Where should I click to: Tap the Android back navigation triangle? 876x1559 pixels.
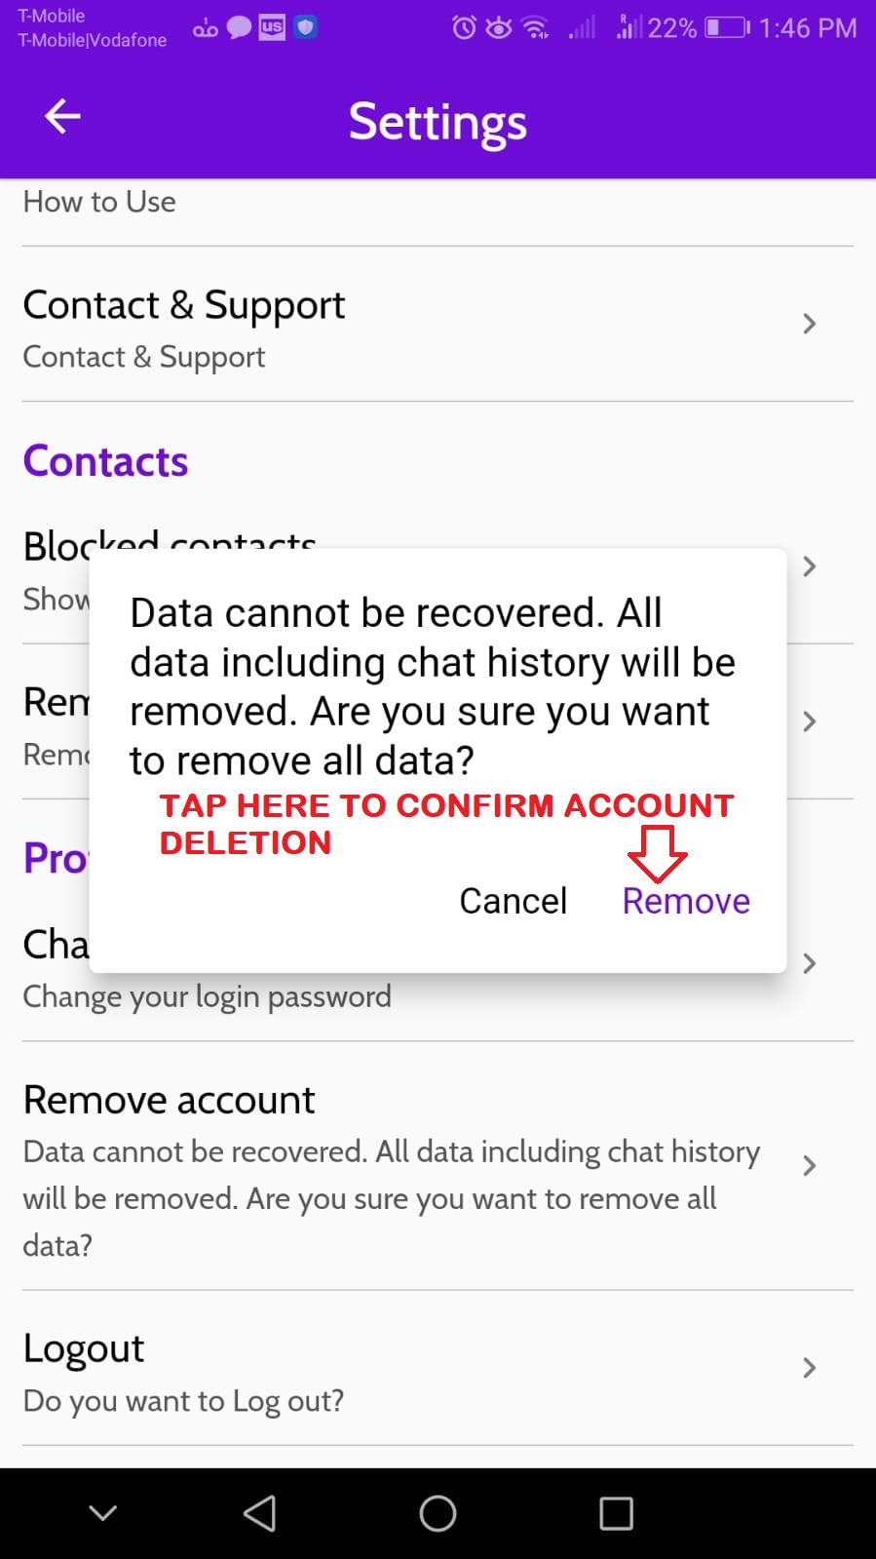pos(259,1513)
